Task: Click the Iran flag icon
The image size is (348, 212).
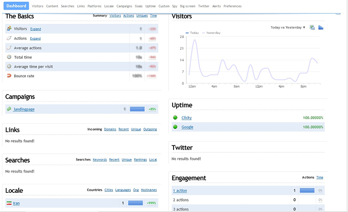Action: click(x=9, y=203)
